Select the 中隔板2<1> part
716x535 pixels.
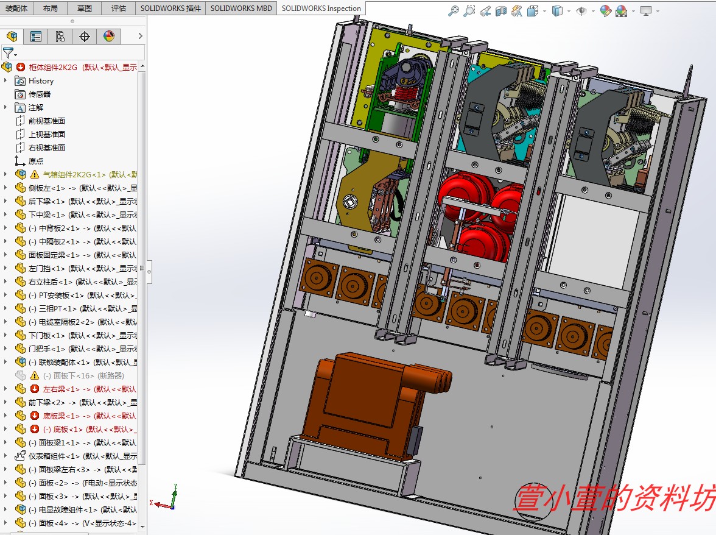point(83,241)
